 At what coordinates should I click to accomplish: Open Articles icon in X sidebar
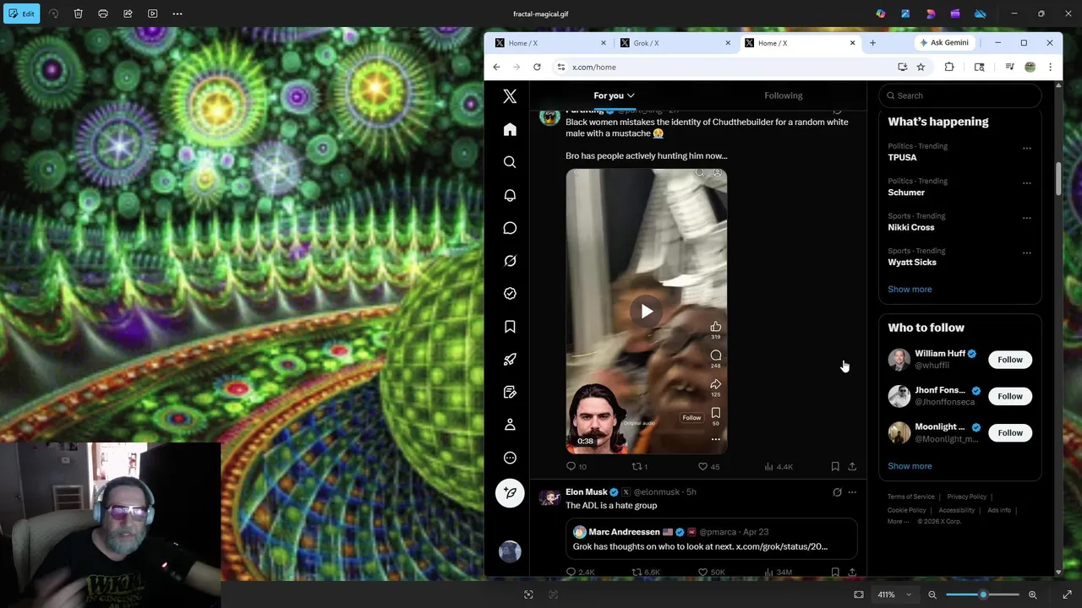510,392
